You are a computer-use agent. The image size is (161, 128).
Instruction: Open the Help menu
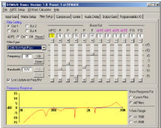[57, 10]
